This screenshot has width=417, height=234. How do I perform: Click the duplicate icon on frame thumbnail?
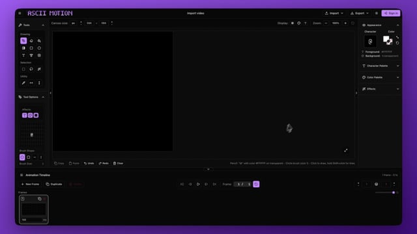39,199
